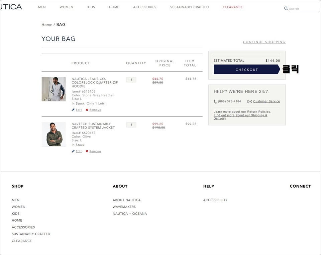Open Navtech Sustainably Crafted jacket title
This screenshot has width=321, height=255.
tap(93, 126)
